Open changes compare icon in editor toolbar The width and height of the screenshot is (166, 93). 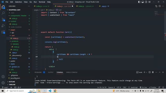point(156,6)
